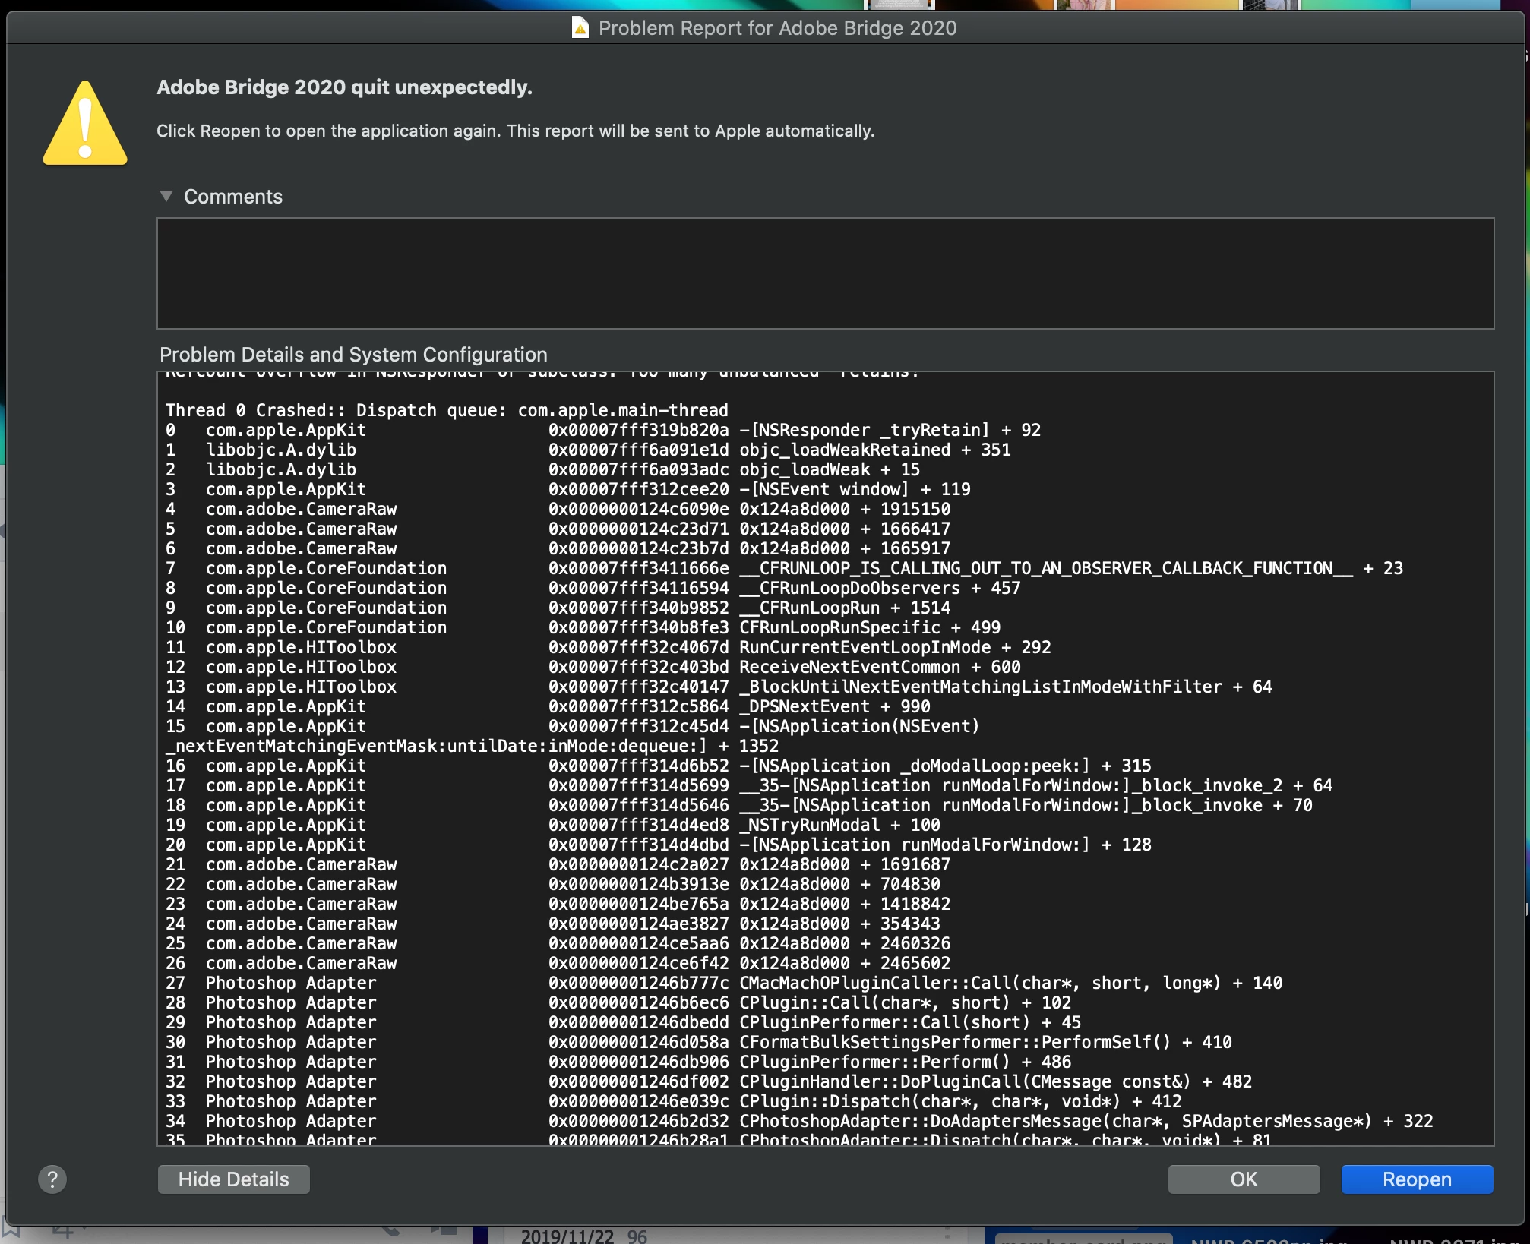Click the 'CPluginPerformer::Perform() + 486' line
This screenshot has height=1244, width=1530.
tap(905, 1062)
